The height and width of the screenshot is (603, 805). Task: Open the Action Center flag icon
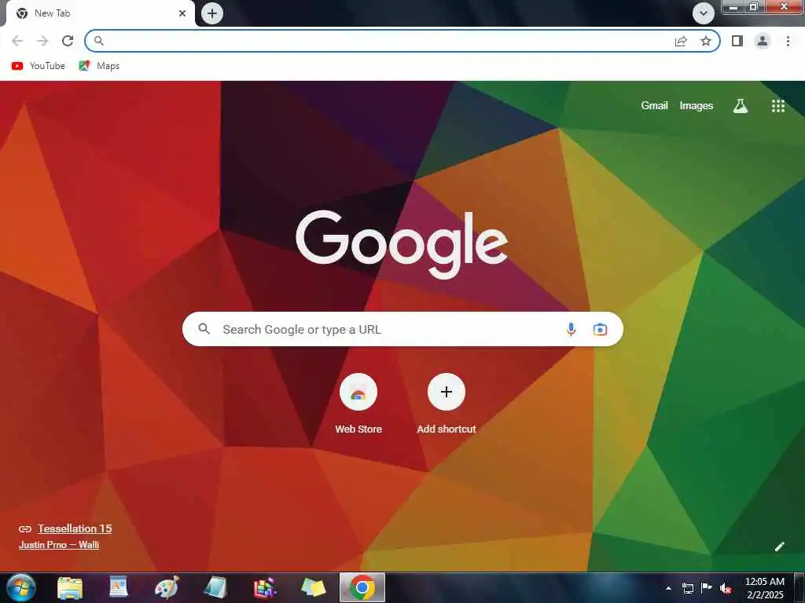pyautogui.click(x=707, y=588)
